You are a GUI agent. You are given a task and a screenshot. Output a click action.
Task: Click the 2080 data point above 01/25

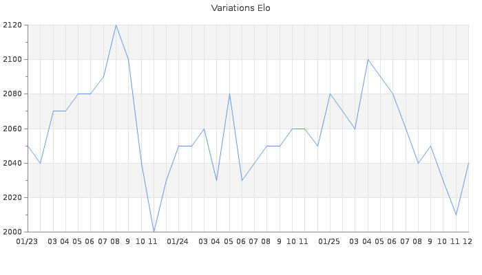(330, 94)
